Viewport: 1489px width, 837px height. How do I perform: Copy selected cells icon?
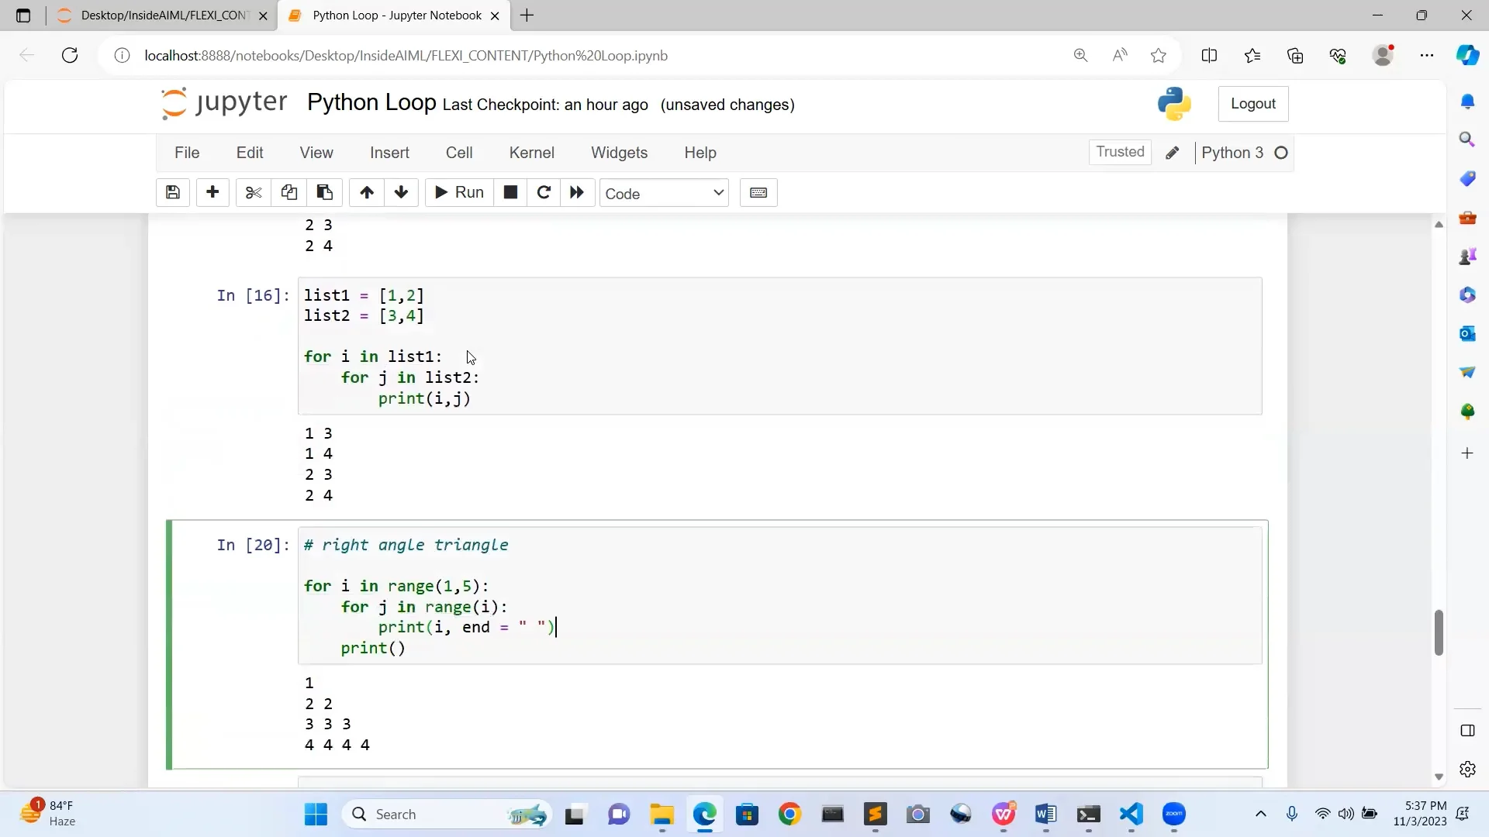click(x=289, y=193)
